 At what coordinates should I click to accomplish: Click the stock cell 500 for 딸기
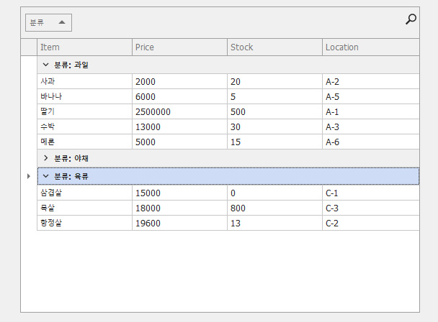point(275,111)
